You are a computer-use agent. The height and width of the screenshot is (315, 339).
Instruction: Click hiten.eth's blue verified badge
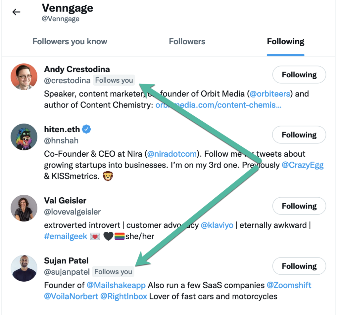click(86, 129)
